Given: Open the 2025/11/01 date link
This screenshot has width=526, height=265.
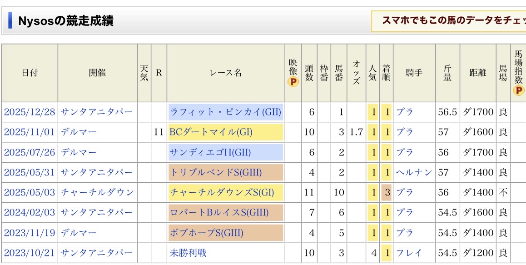Looking at the screenshot, I should point(30,132).
